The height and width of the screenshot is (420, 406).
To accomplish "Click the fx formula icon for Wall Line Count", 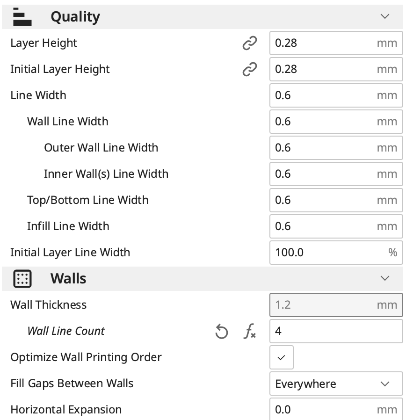I will [250, 331].
